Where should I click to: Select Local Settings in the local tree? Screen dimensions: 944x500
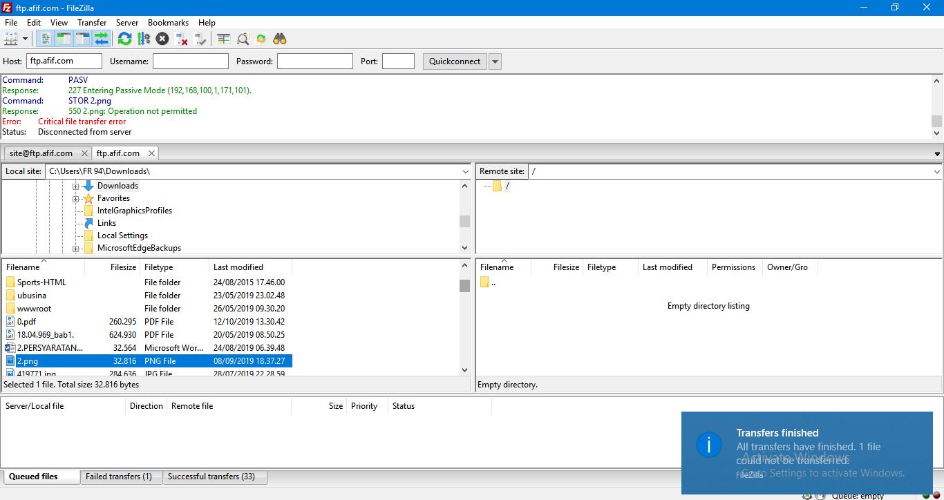pos(122,235)
